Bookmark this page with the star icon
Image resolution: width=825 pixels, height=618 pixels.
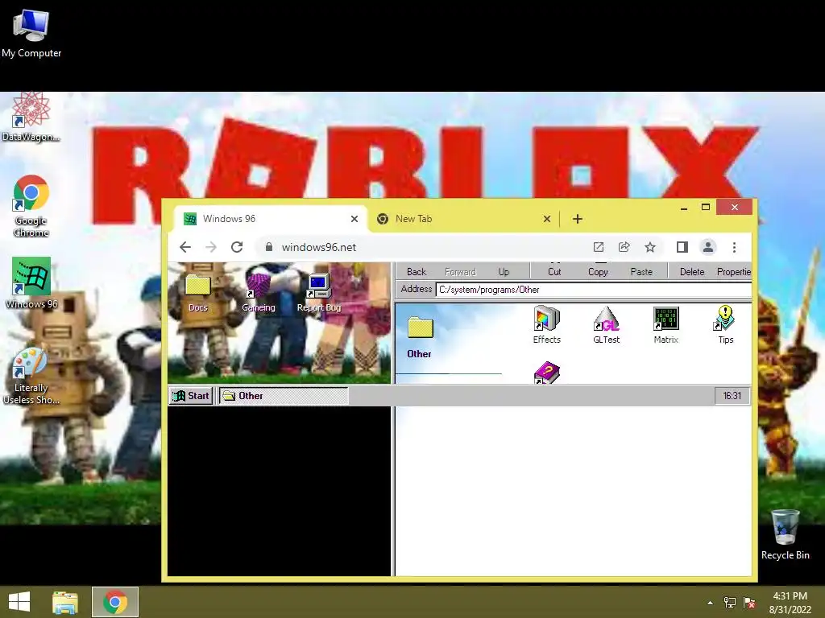[x=650, y=247]
